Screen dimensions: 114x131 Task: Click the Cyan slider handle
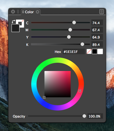[x=74, y=23]
